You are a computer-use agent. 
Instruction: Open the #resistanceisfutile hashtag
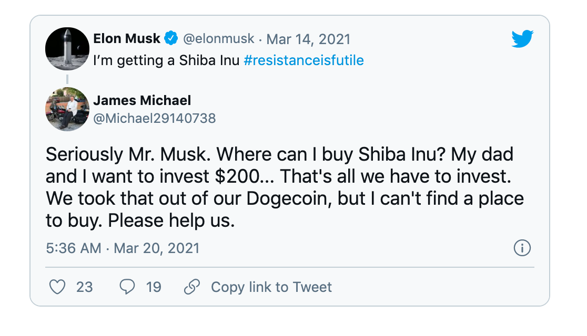tap(304, 60)
